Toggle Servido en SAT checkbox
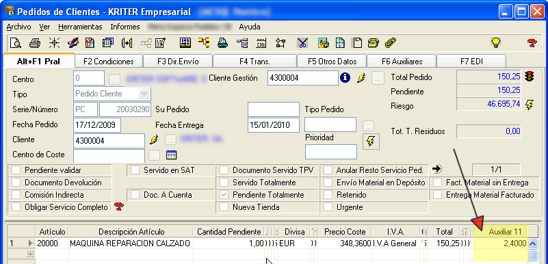This screenshot has height=264, width=548. coord(135,170)
